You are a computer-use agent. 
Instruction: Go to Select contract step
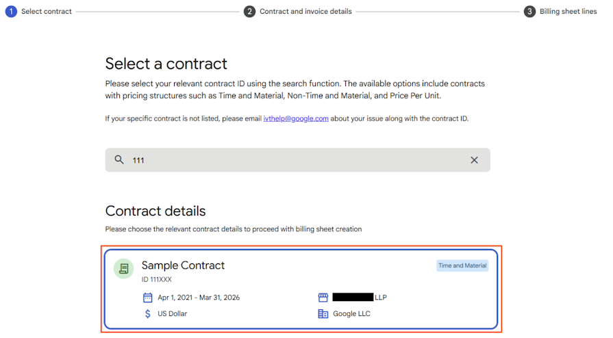[x=46, y=12]
